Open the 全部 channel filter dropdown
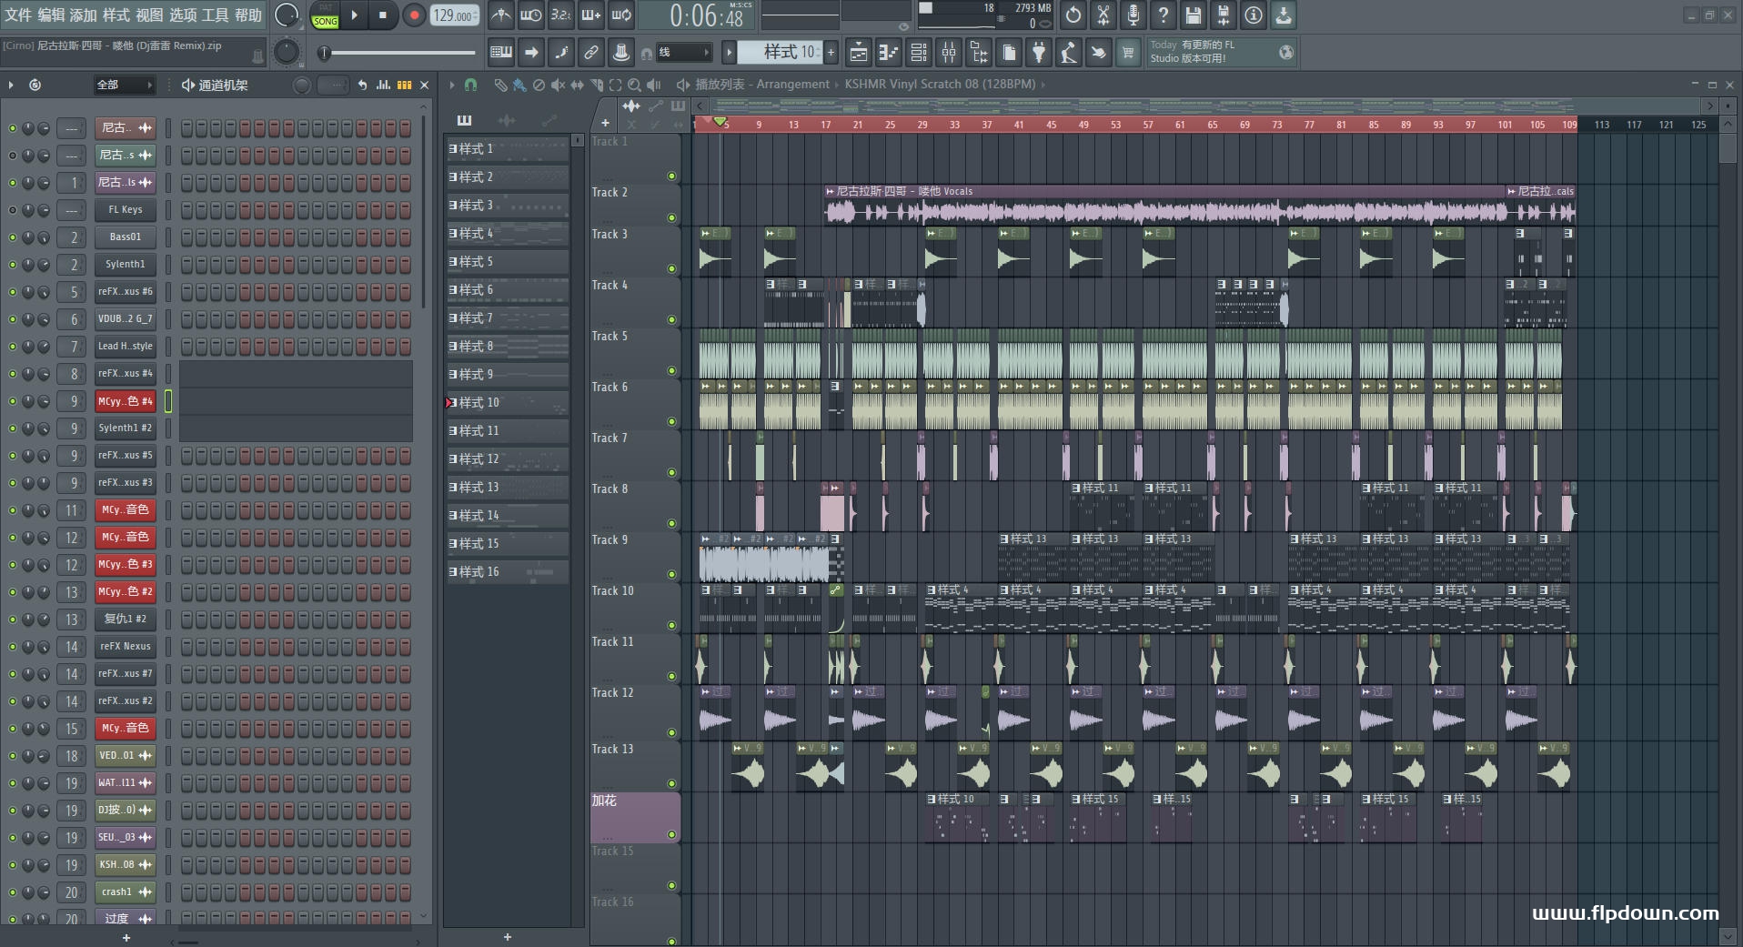The height and width of the screenshot is (947, 1743). (125, 85)
